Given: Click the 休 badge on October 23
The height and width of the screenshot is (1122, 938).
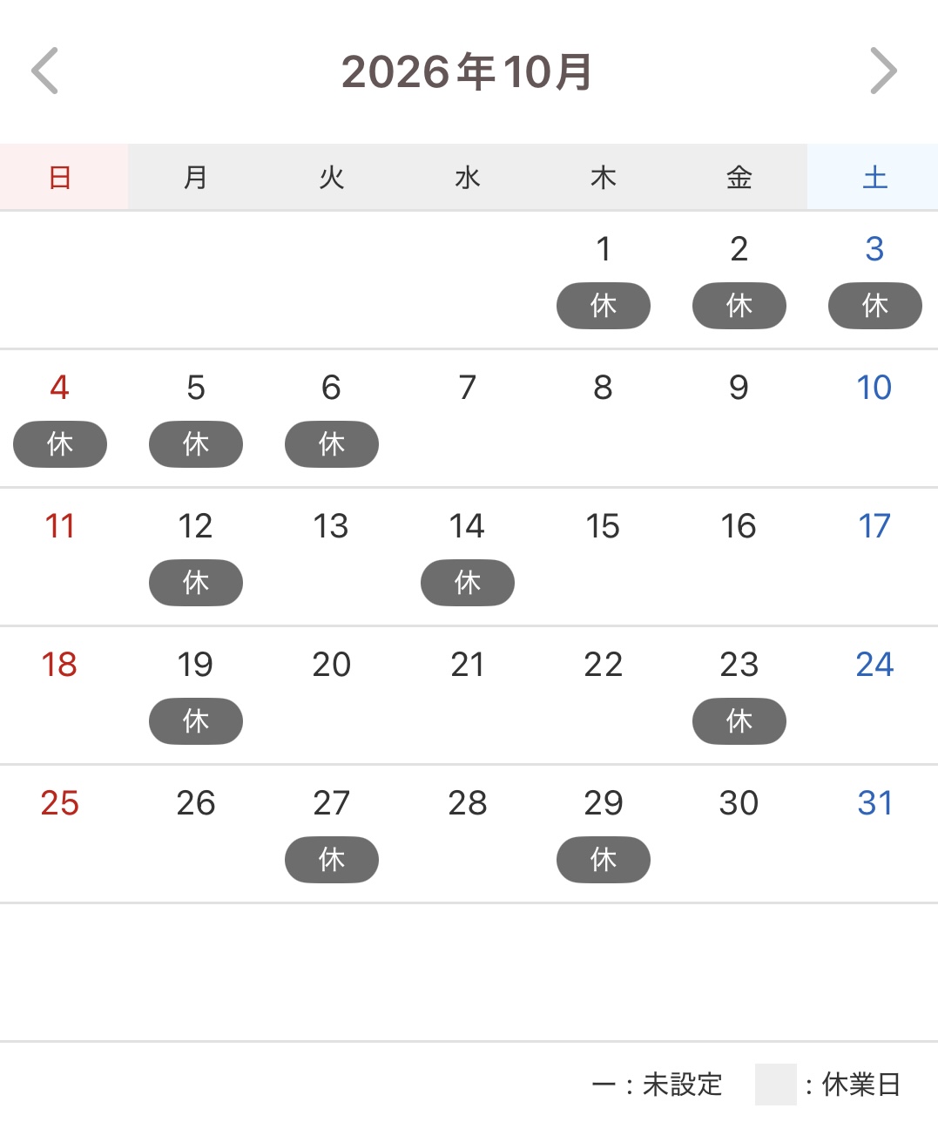Looking at the screenshot, I should coord(739,721).
